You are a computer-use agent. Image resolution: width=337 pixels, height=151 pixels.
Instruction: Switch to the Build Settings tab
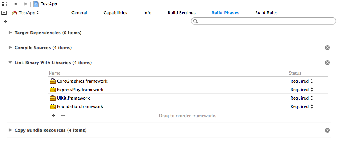182,13
